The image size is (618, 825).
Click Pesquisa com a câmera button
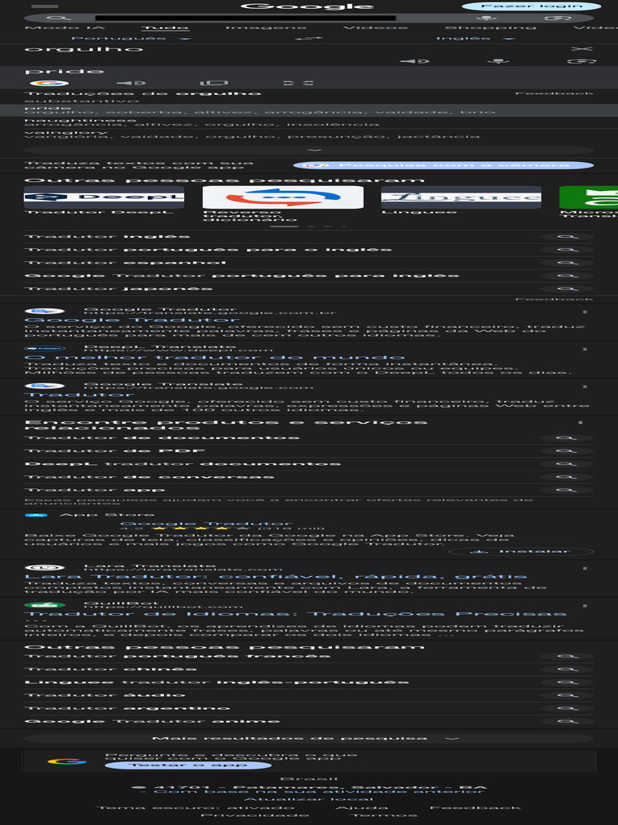point(443,165)
